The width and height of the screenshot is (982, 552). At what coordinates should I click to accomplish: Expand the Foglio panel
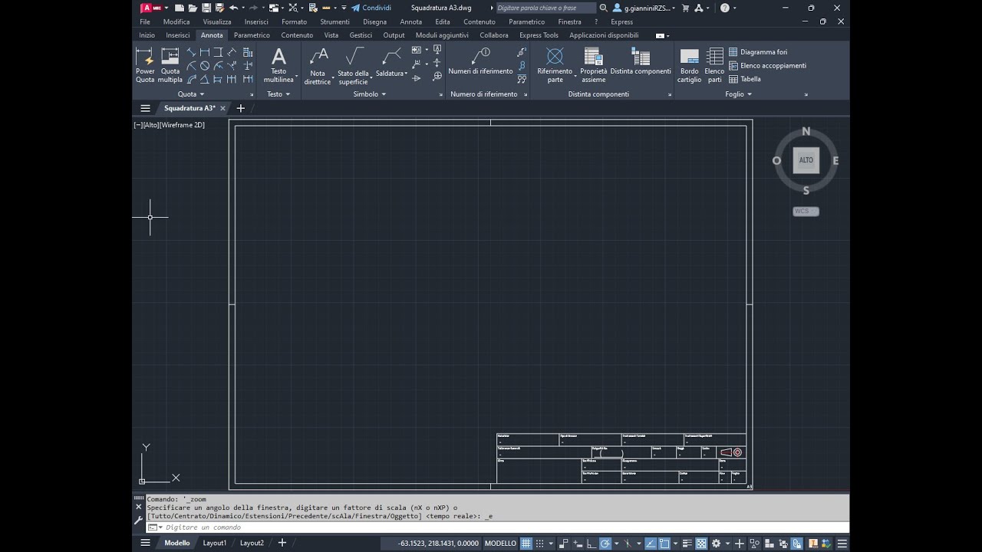[x=738, y=94]
